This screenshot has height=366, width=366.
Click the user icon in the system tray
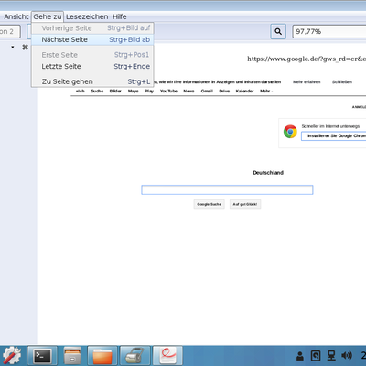[x=300, y=356]
